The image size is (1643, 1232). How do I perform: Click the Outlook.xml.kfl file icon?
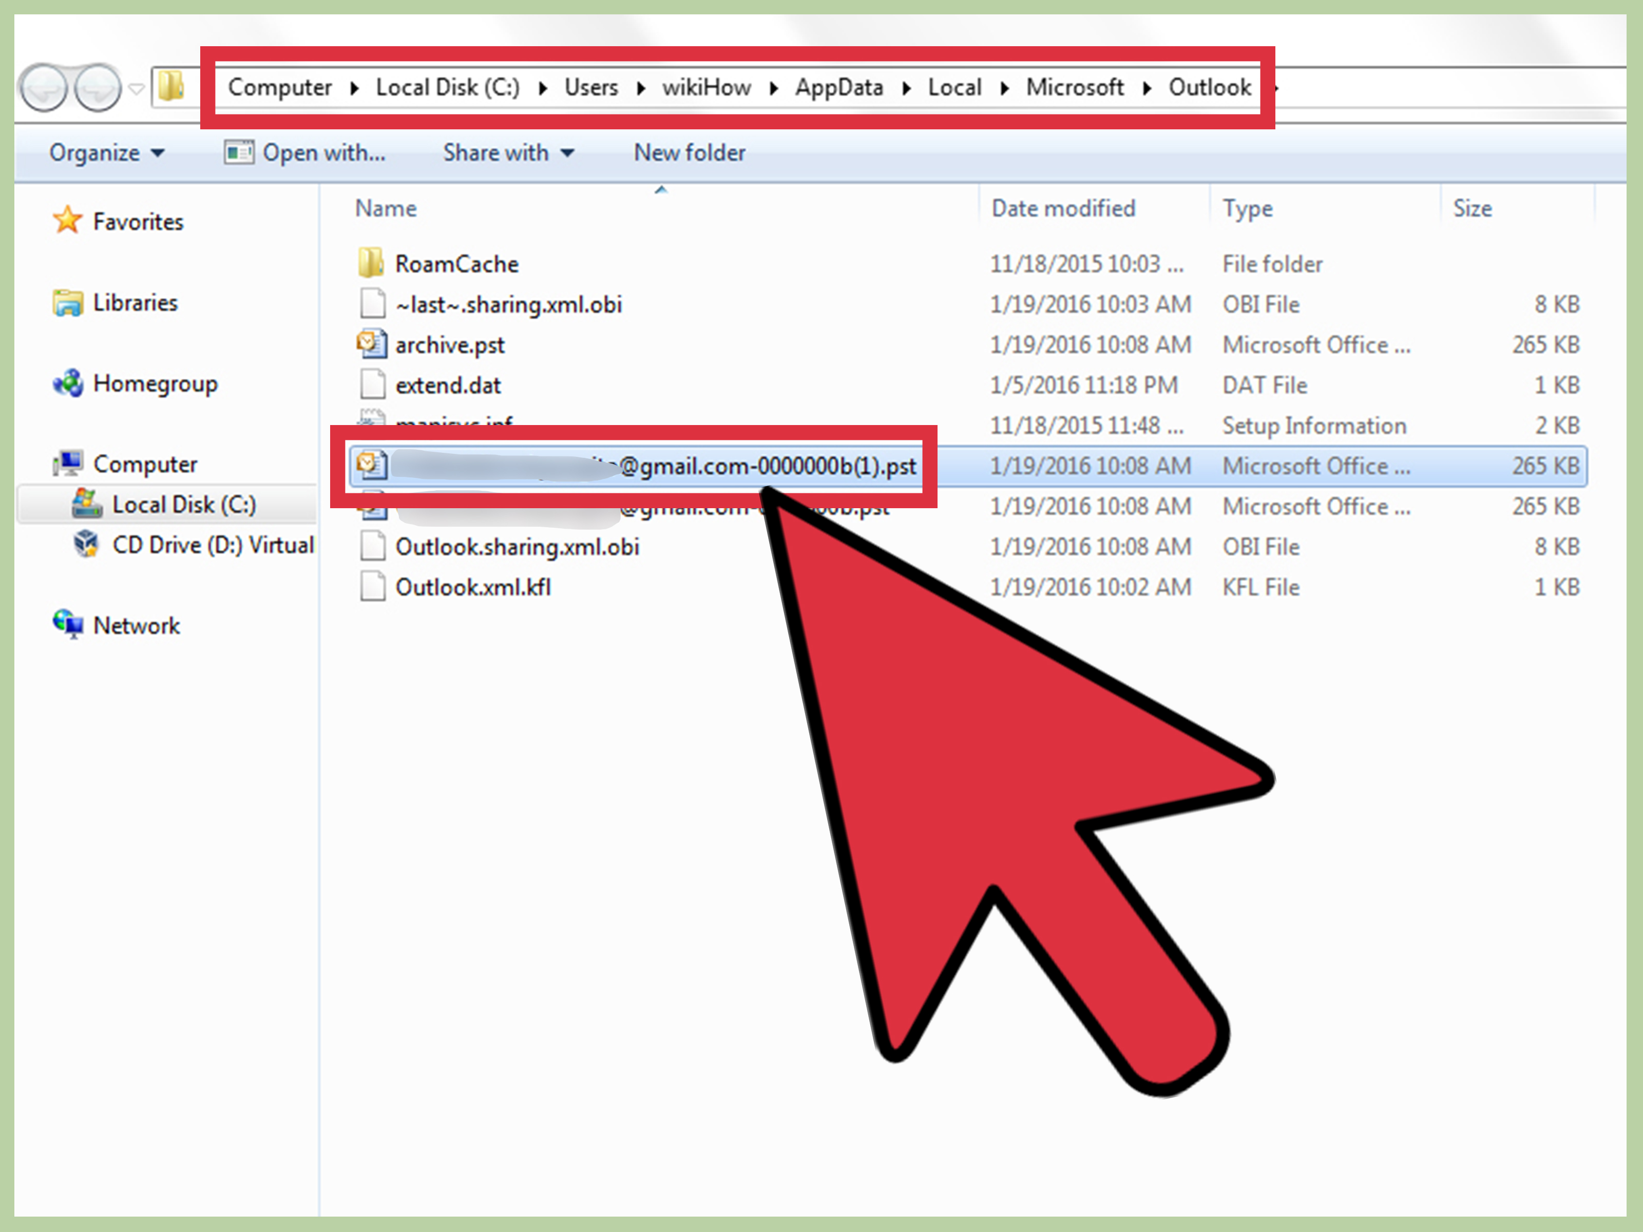(x=372, y=587)
